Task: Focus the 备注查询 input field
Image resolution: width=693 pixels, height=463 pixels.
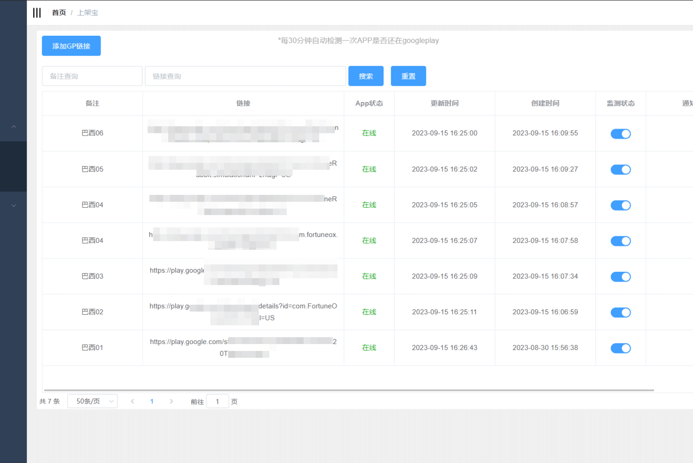Action: click(x=92, y=76)
